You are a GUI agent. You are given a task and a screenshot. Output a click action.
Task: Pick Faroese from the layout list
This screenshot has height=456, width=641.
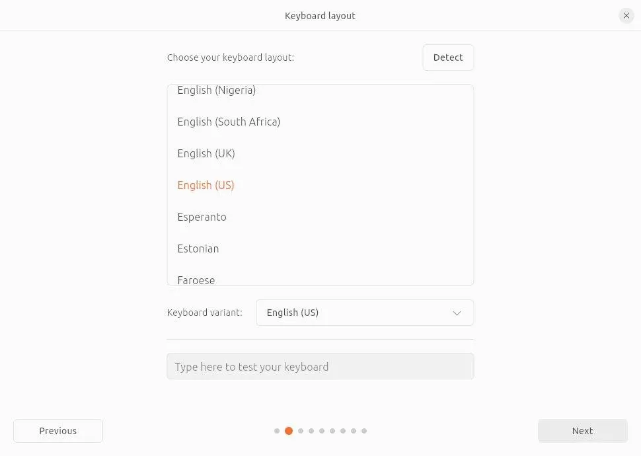click(x=196, y=280)
